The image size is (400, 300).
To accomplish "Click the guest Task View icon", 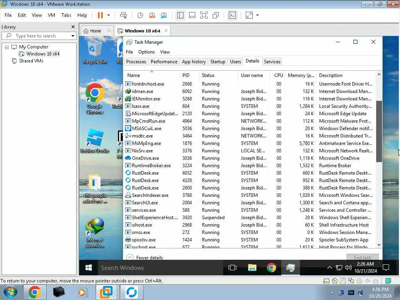I will (232, 268).
